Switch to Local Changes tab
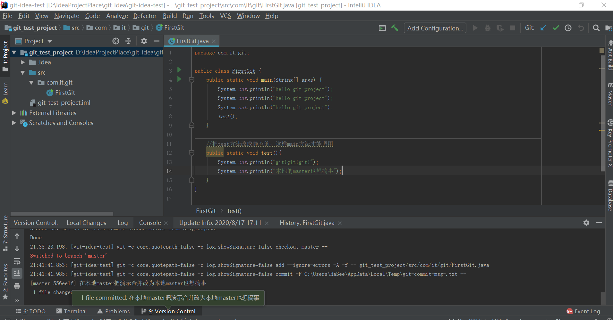 (86, 223)
